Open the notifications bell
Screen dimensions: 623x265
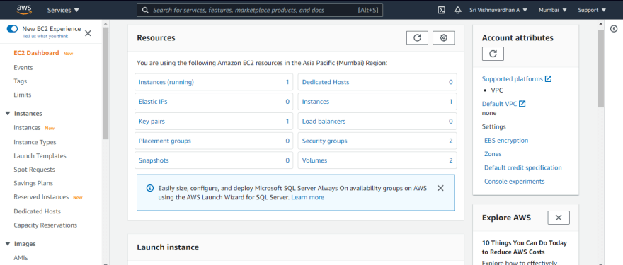pos(458,11)
